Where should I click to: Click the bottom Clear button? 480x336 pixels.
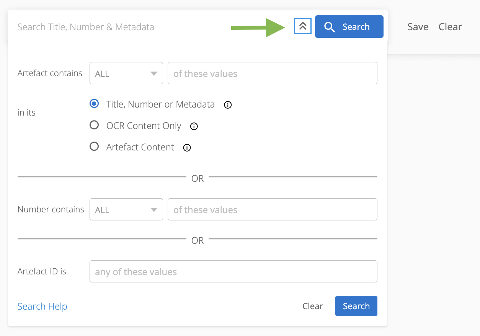pos(312,306)
